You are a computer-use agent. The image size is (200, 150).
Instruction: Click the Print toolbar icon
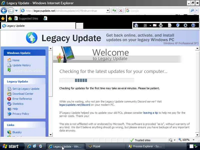coord(161,25)
